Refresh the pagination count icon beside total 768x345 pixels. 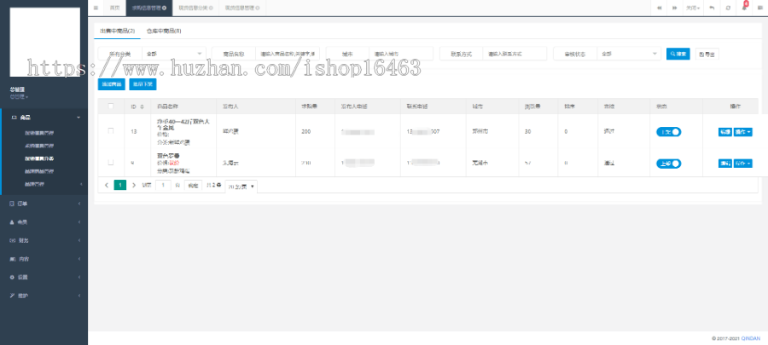[219, 185]
